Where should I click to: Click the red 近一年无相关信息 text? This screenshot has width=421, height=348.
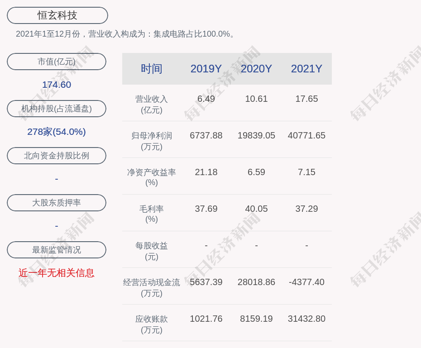(57, 273)
